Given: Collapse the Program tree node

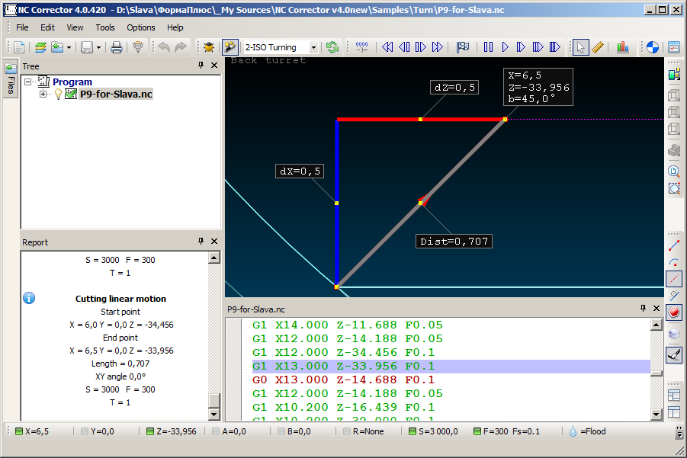Looking at the screenshot, I should (28, 82).
